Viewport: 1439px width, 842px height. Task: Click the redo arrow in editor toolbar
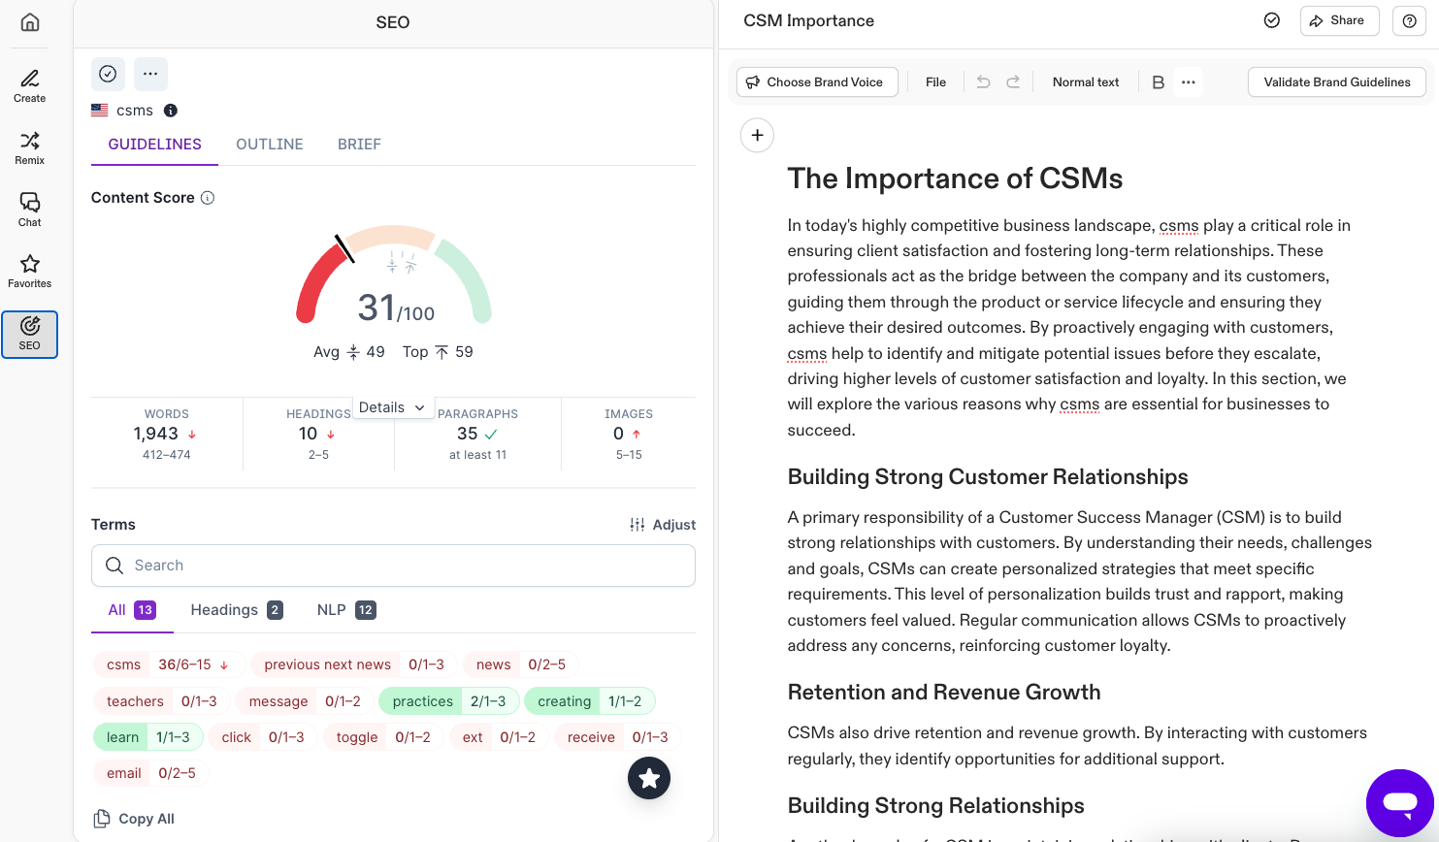(1013, 82)
